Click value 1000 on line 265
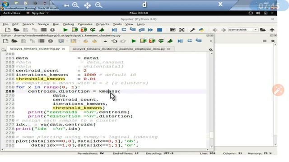Viewport: 289px width, 162px height. point(89,75)
